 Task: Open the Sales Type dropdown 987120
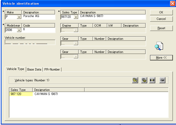pos(76,17)
